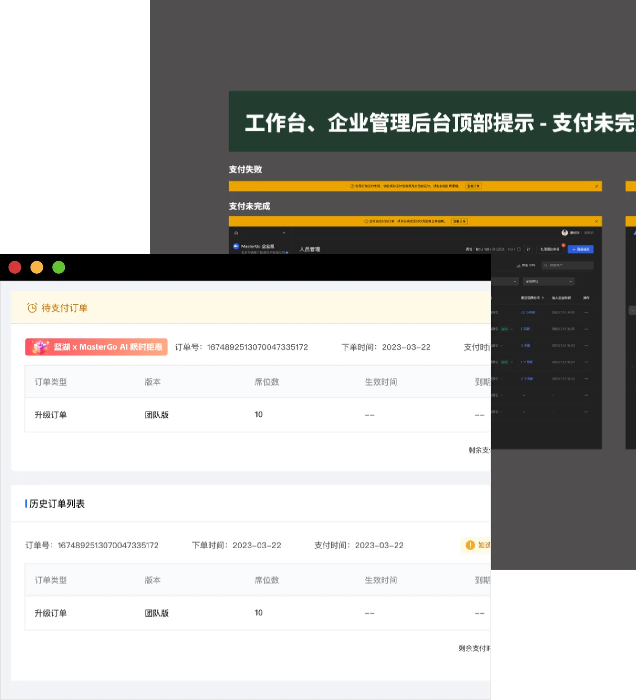Click the 22 小时前 last active link
Screen dimensions: 636x700
[528, 312]
